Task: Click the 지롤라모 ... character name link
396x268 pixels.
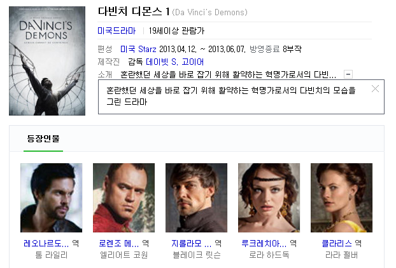Action: tap(191, 243)
